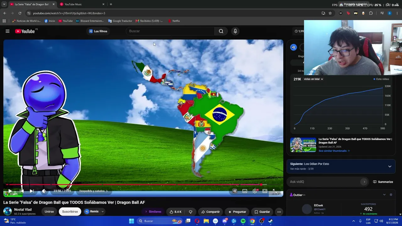This screenshot has width=402, height=226.
Task: Open the Recibidos Gmail bookmark
Action: point(149,21)
